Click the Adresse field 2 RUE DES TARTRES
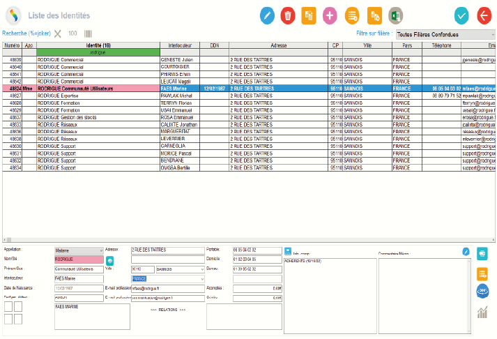The image size is (497, 339). (168, 250)
